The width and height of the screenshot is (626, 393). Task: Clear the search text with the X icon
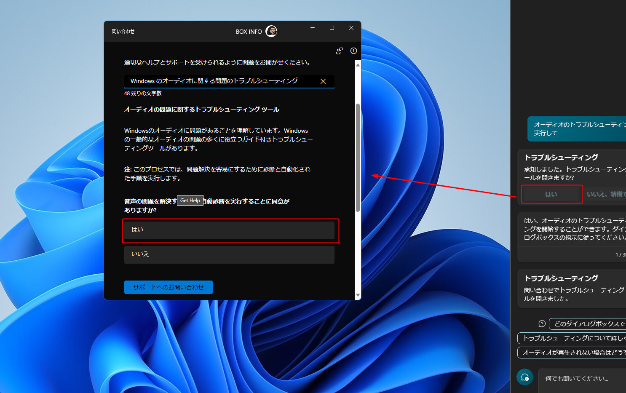click(323, 81)
